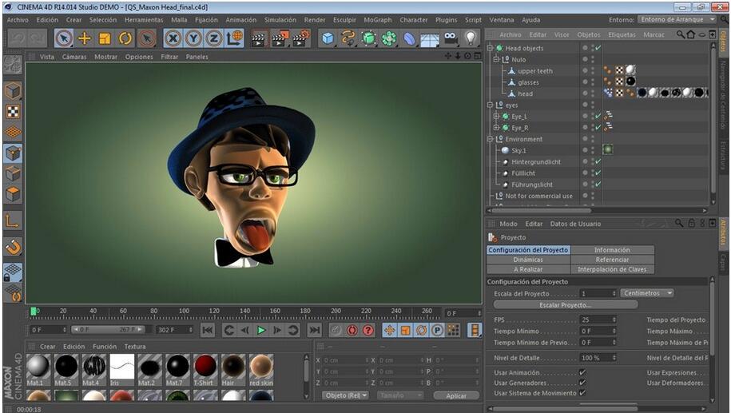Toggle Z axis lock
This screenshot has height=413, width=731.
point(213,38)
